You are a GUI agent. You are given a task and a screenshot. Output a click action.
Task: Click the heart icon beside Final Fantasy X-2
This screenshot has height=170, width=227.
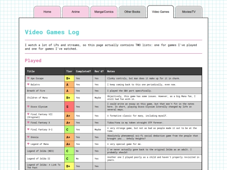pos(29,129)
